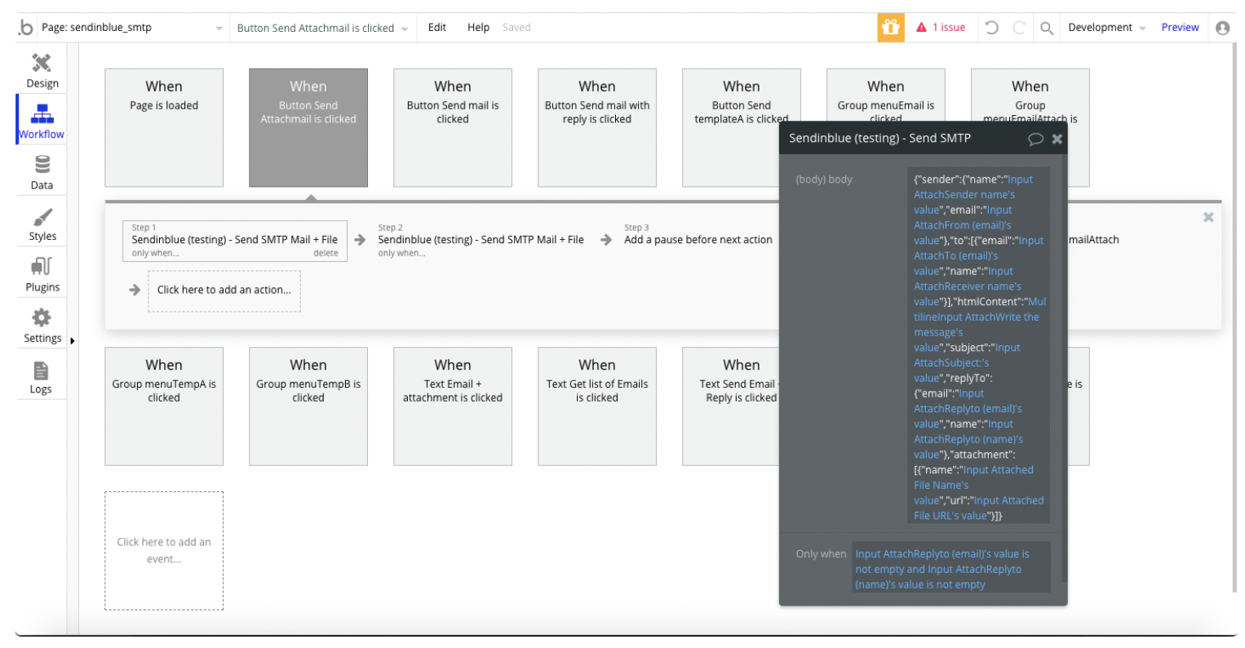Select the Button Send mail with reply event
This screenshot has width=1245, height=648.
(x=597, y=128)
